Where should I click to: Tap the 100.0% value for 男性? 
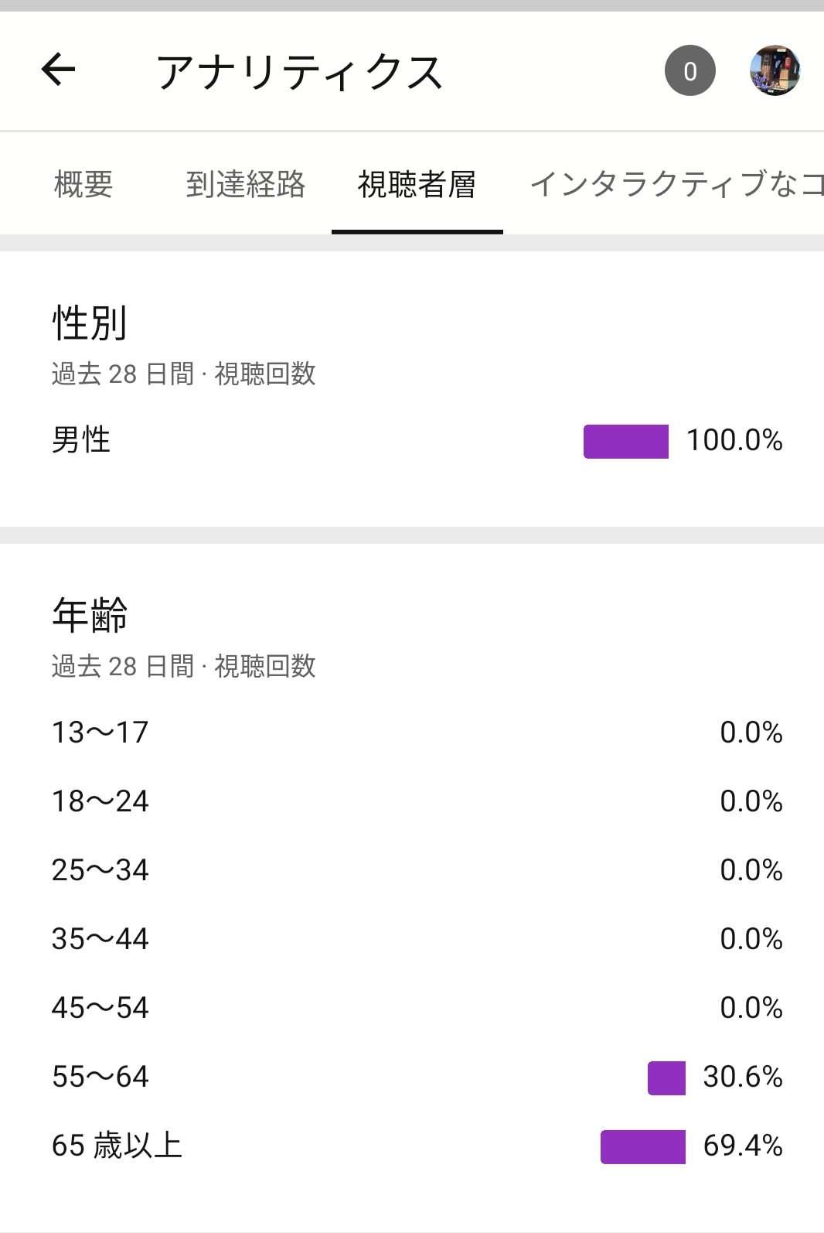click(735, 441)
